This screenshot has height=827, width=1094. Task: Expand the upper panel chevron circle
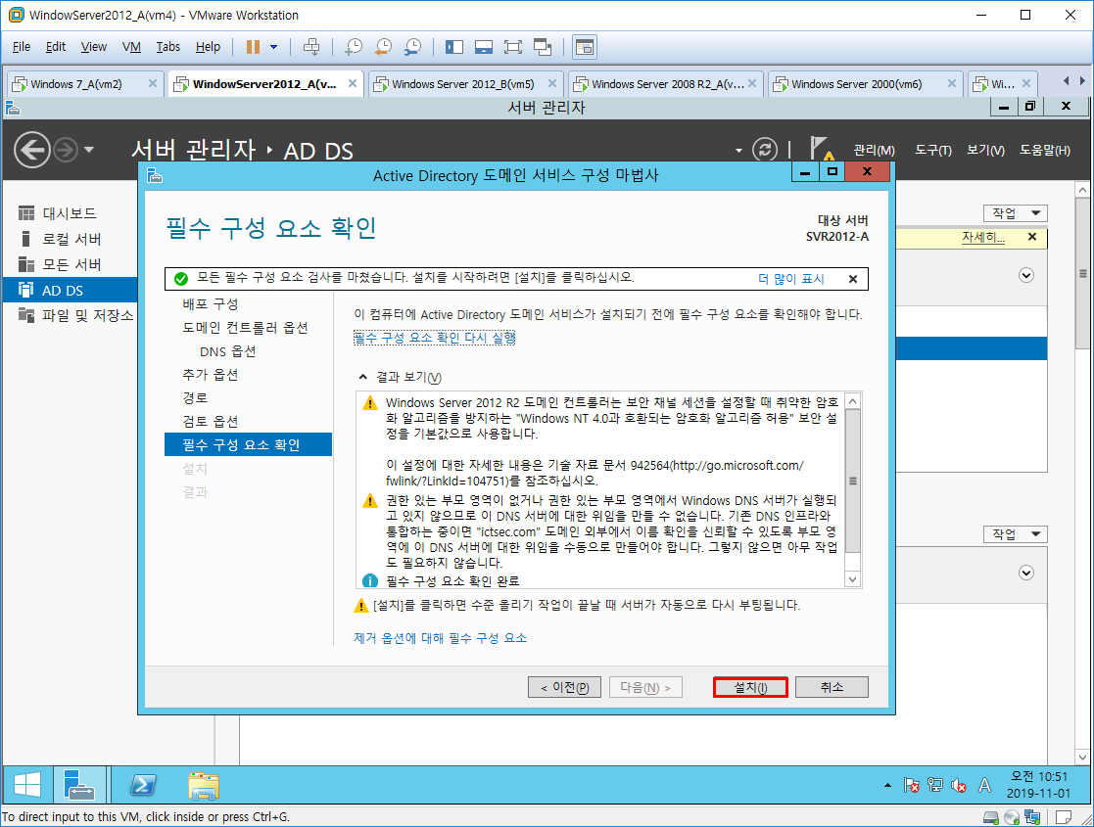[x=1026, y=275]
